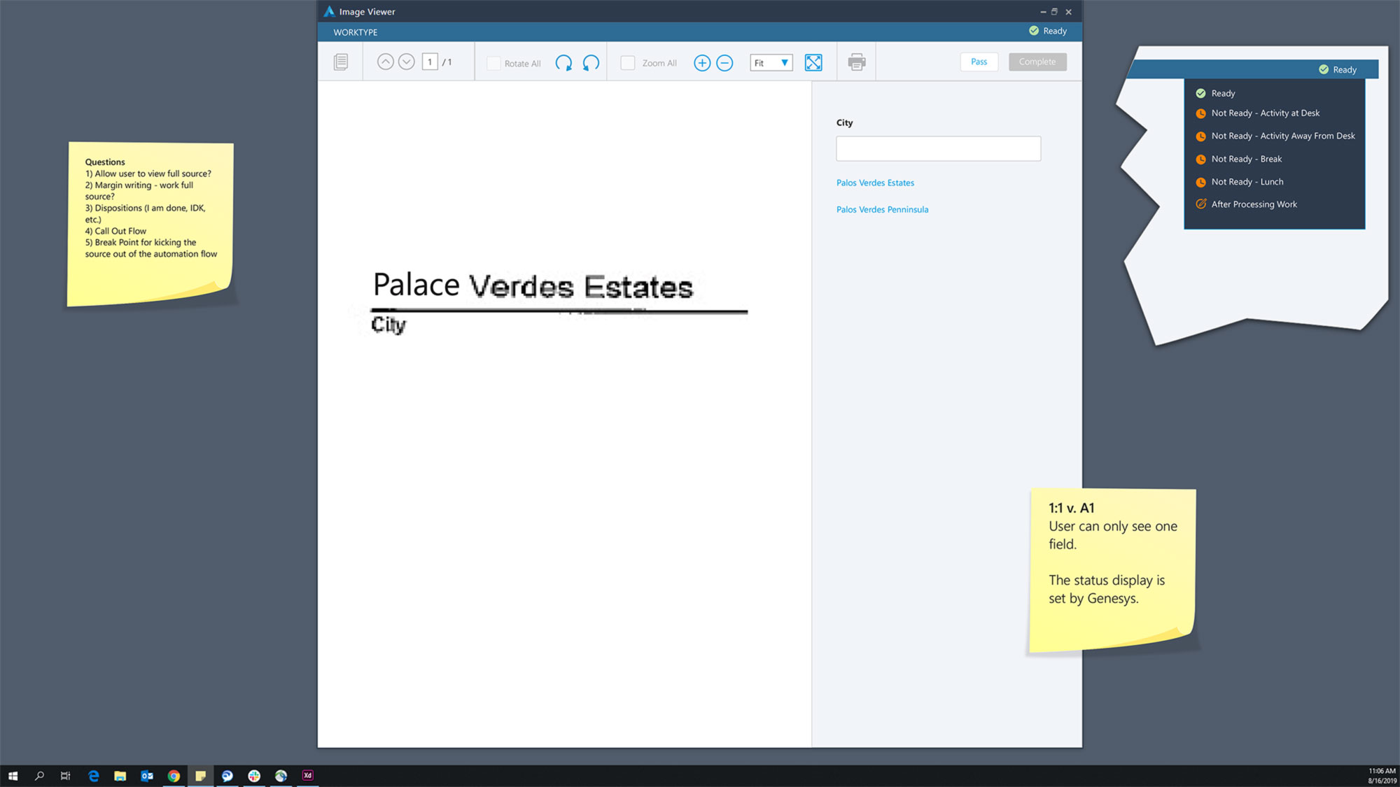
Task: Go to next page with down arrow
Action: [x=406, y=62]
